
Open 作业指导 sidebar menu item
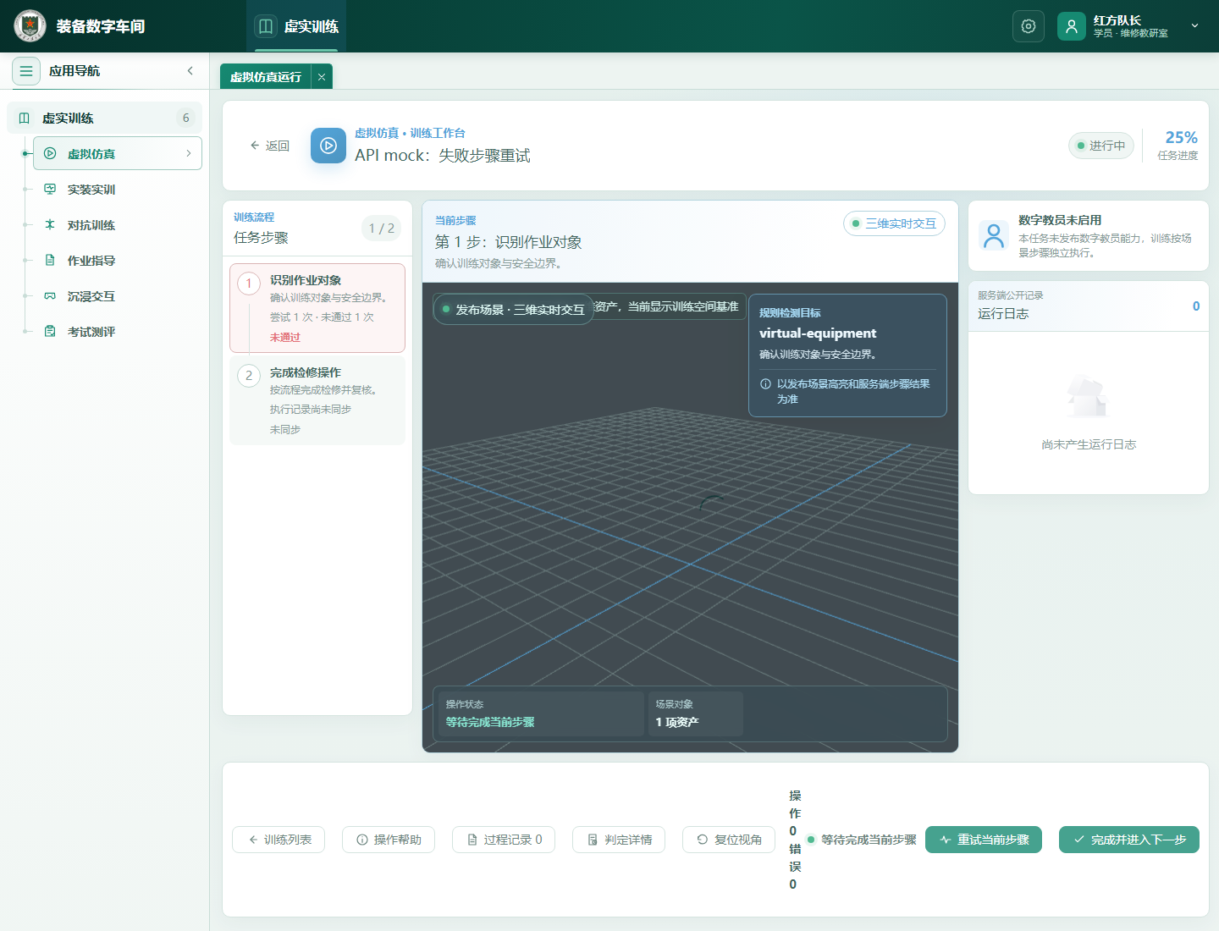(118, 260)
